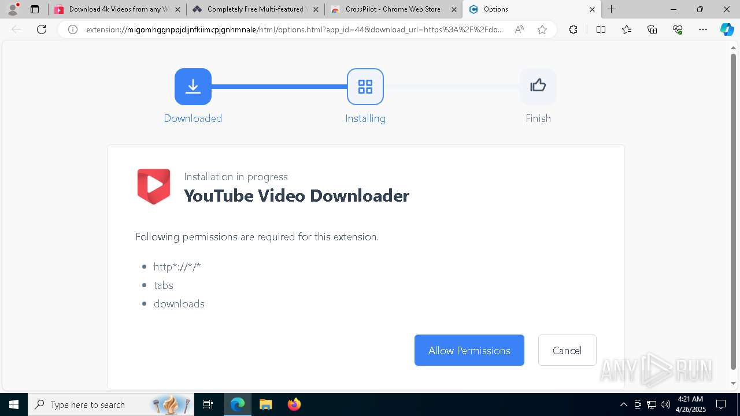The width and height of the screenshot is (740, 416).
Task: Close the Completely Free Multi-featured tab
Action: point(316,9)
